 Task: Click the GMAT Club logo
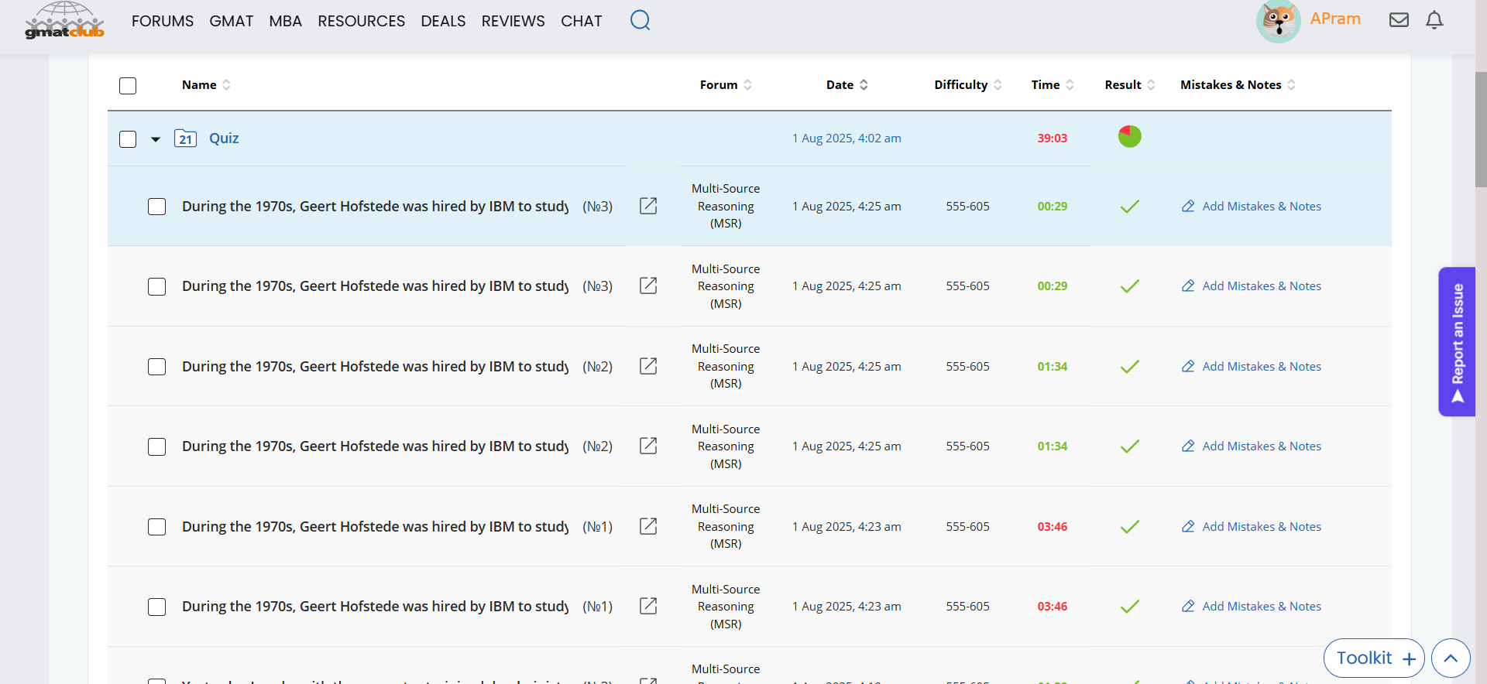pyautogui.click(x=65, y=21)
